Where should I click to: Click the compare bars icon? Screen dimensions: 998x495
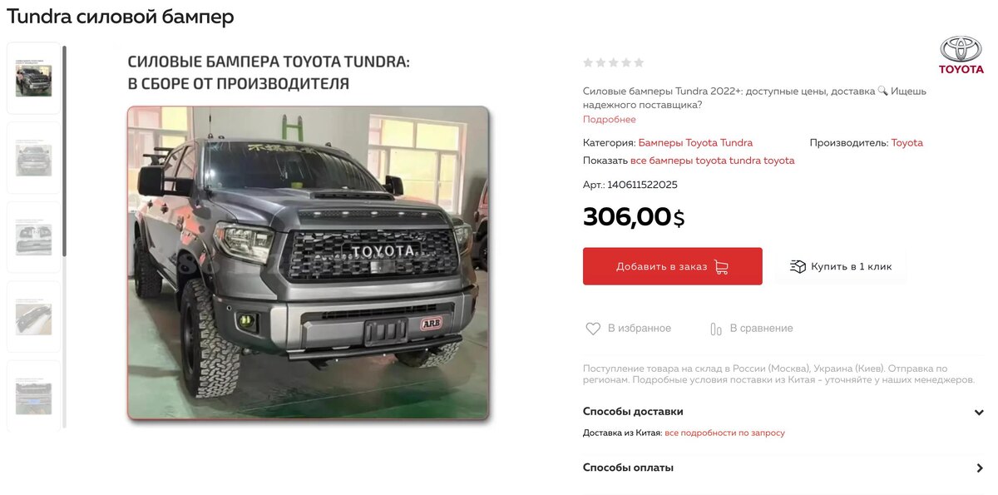click(716, 329)
